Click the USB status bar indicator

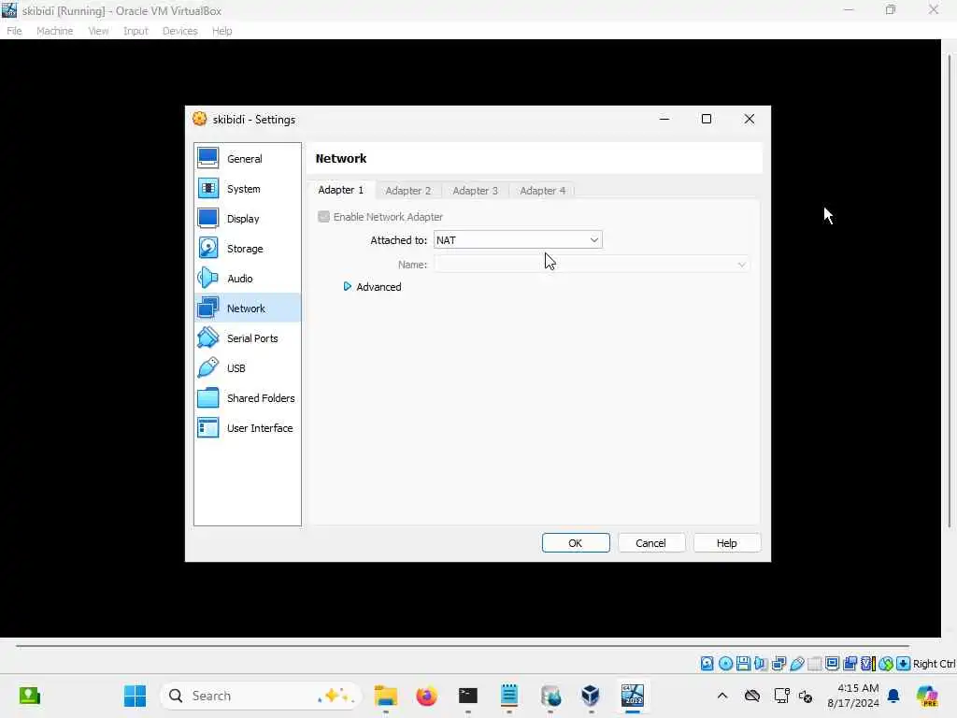[796, 664]
